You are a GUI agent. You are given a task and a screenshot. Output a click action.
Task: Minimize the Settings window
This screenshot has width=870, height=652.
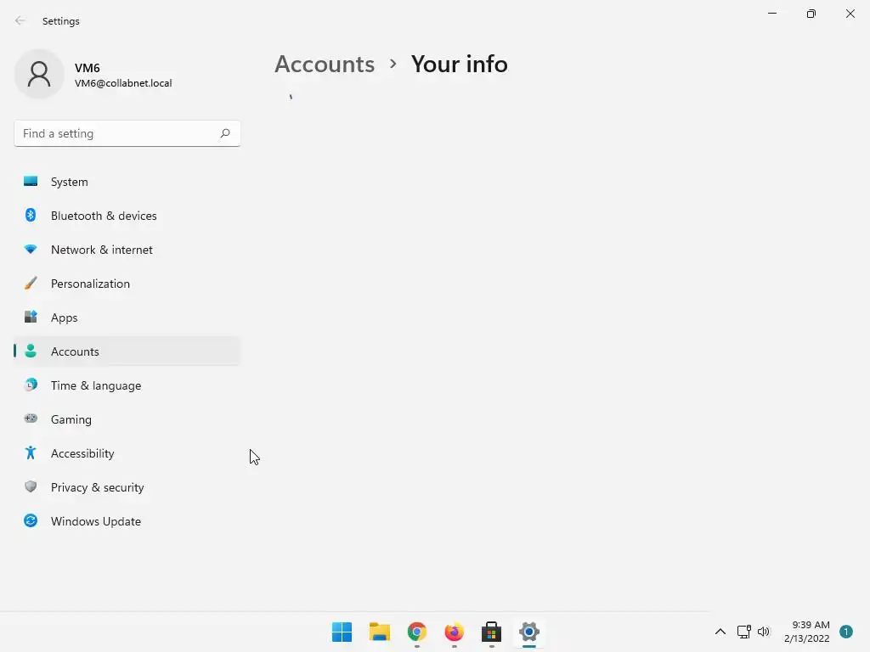[x=771, y=14]
